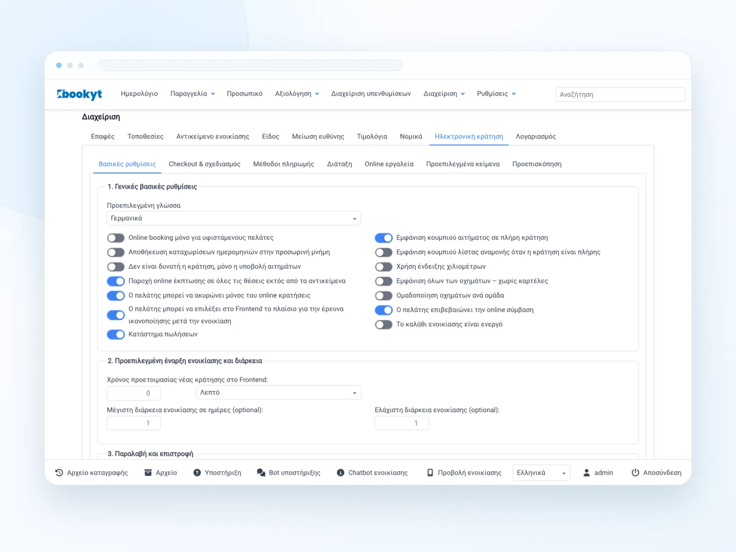This screenshot has height=552, width=736.
Task: Open the Μέθοδοι πληρωμής tab
Action: (283, 164)
